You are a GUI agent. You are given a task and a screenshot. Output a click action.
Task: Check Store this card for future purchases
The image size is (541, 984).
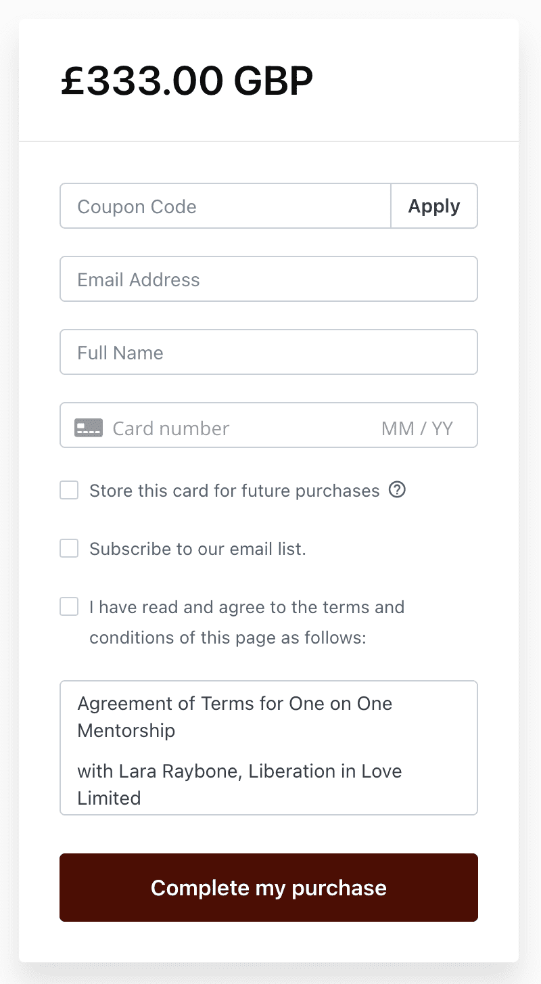[69, 490]
